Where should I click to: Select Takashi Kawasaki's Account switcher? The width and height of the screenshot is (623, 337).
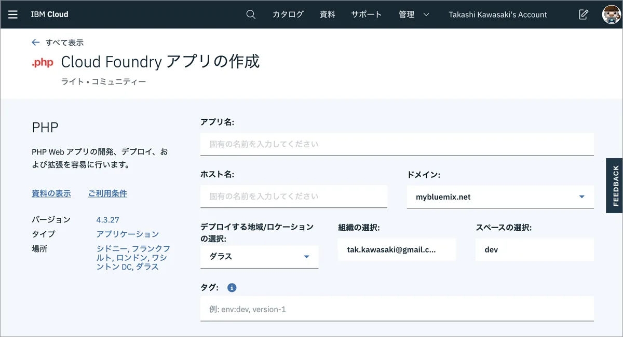(498, 15)
